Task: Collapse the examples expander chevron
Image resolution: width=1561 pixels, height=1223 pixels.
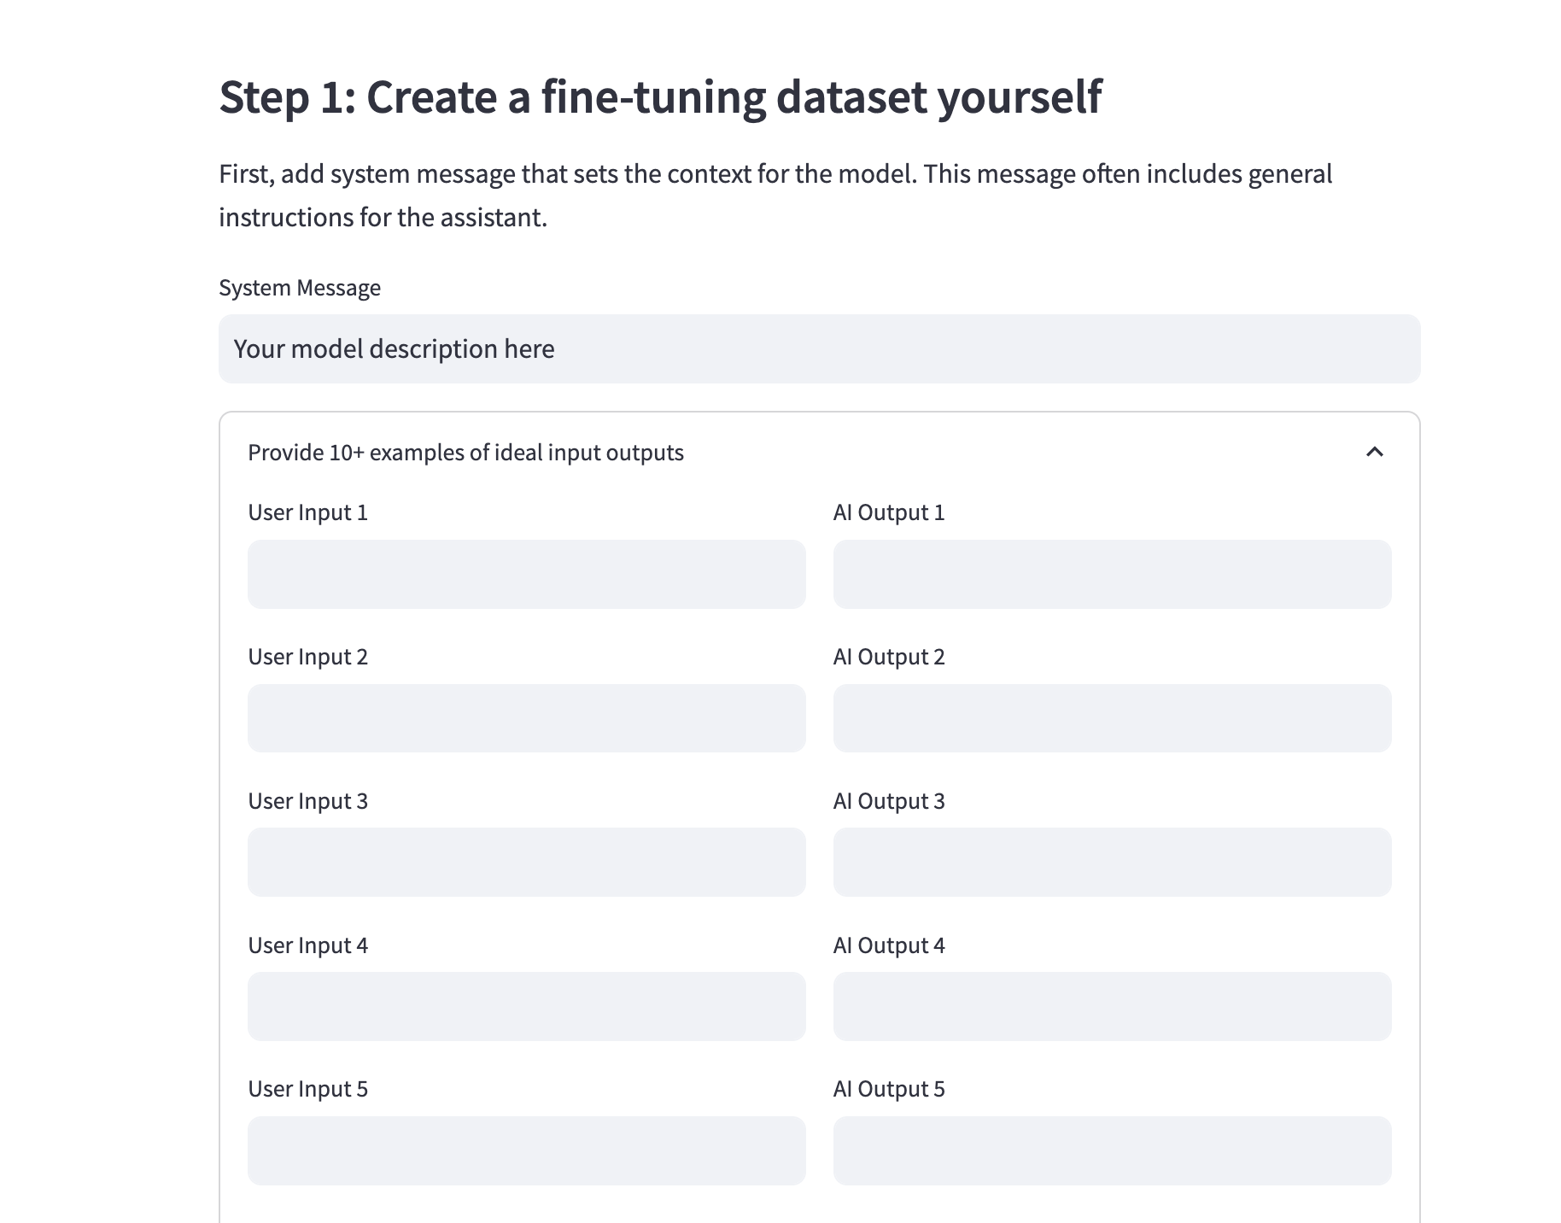Action: coord(1374,452)
